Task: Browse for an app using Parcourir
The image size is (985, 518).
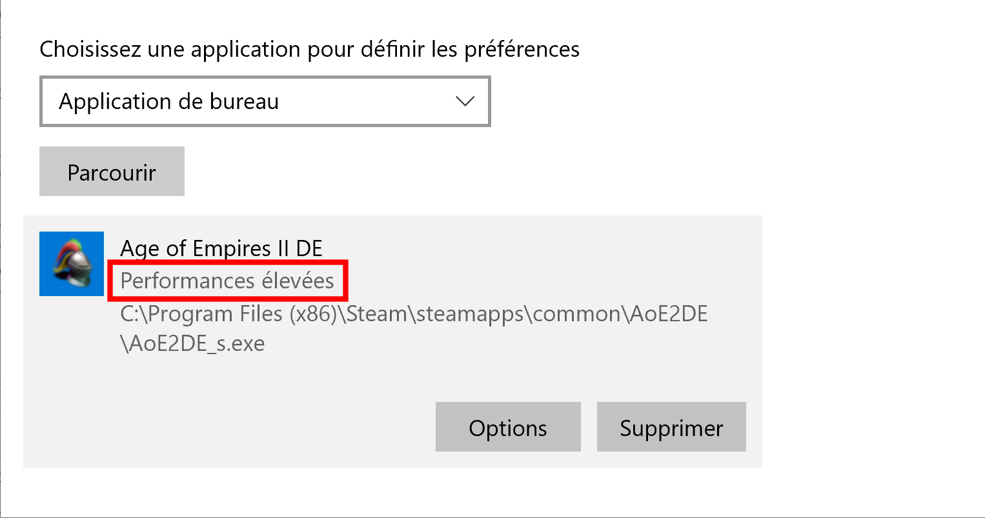Action: (x=112, y=172)
